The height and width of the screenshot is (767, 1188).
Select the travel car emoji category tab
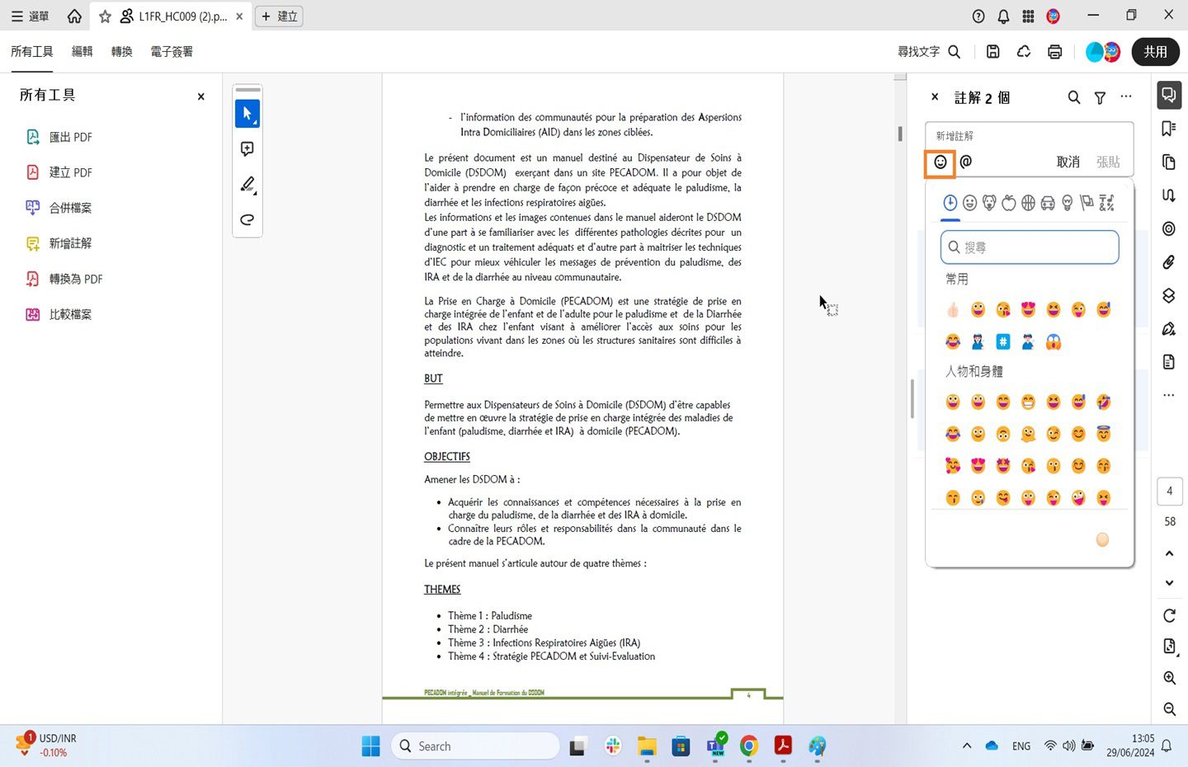[x=1048, y=203]
